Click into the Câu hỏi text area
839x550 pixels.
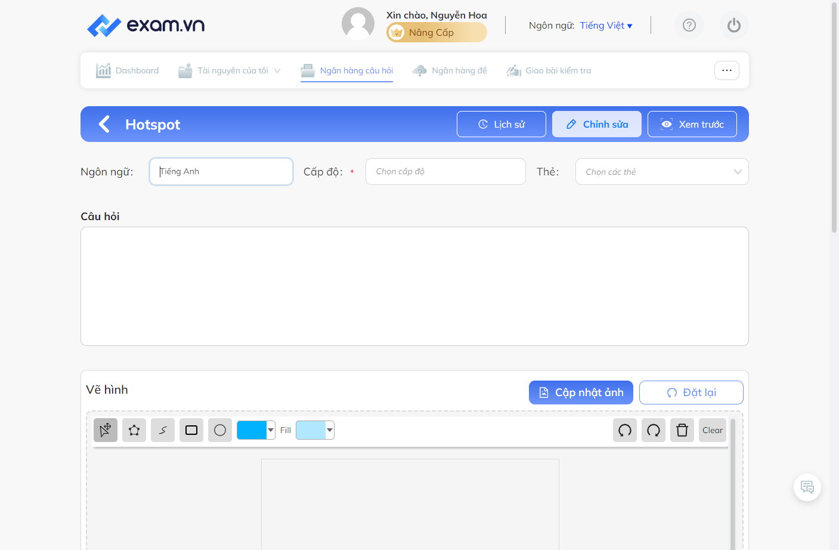[x=414, y=286]
